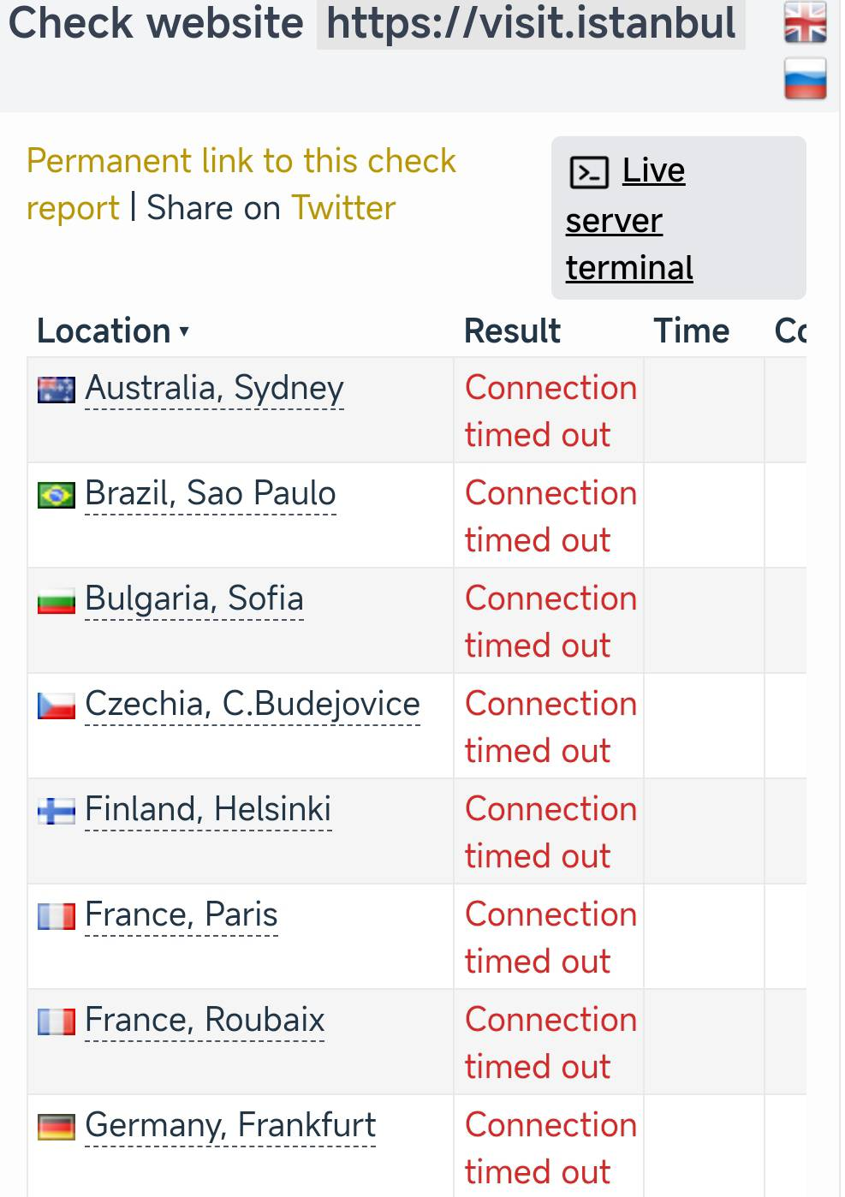Screen dimensions: 845x1197
Task: Select the Czechia, C.Budejovice location
Action: coord(253,705)
